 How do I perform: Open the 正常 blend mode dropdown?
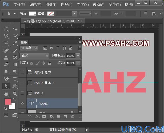[34, 55]
